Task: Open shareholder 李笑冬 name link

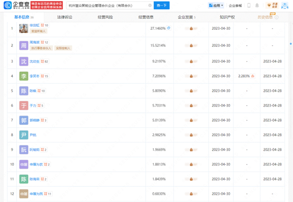Action: 35,76
